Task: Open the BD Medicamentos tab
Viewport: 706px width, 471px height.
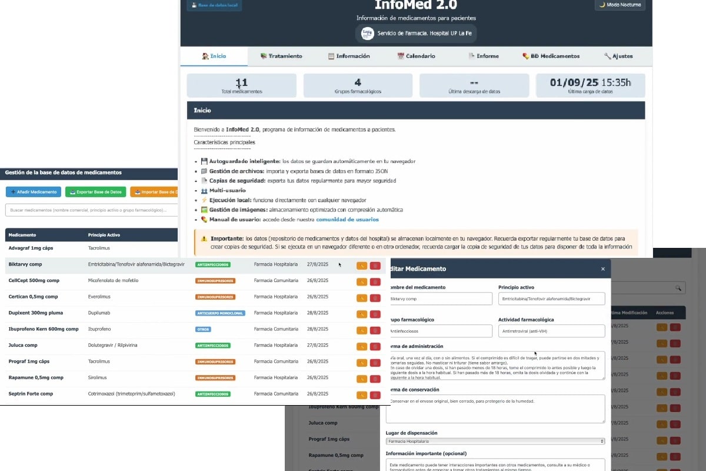Action: point(551,56)
